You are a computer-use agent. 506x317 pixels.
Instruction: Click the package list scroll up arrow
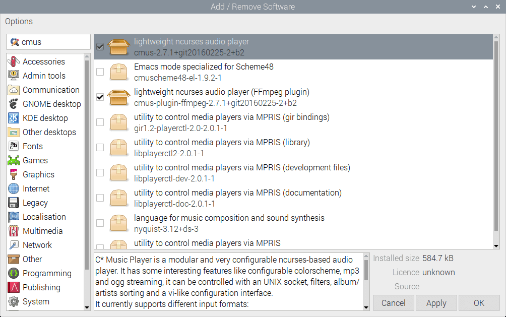(x=496, y=37)
